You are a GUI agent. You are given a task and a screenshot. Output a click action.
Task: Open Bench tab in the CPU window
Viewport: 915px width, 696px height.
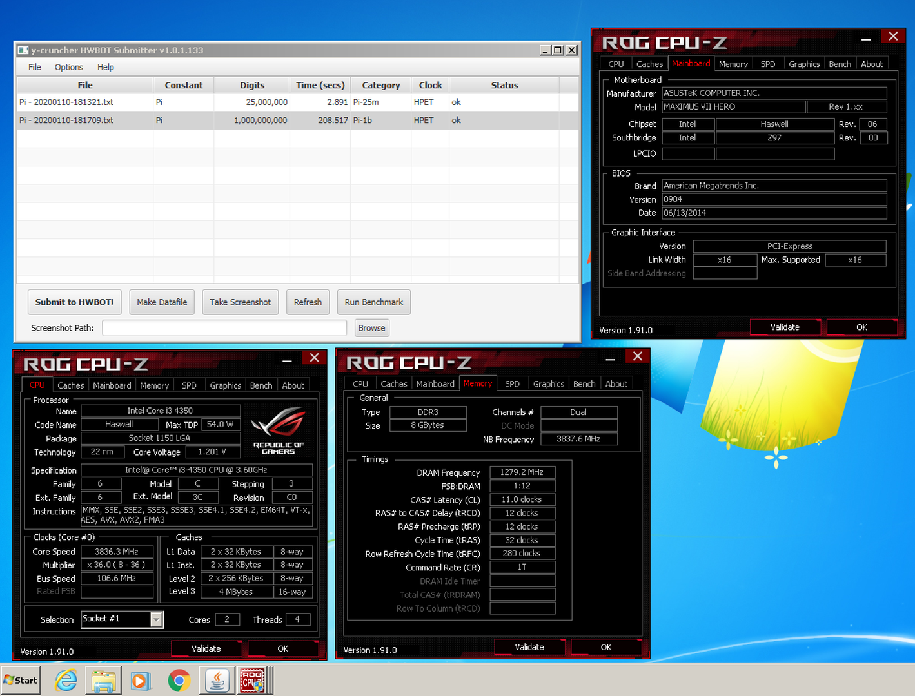click(261, 385)
